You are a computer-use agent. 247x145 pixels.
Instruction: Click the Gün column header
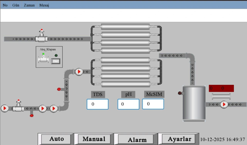tap(16, 5)
